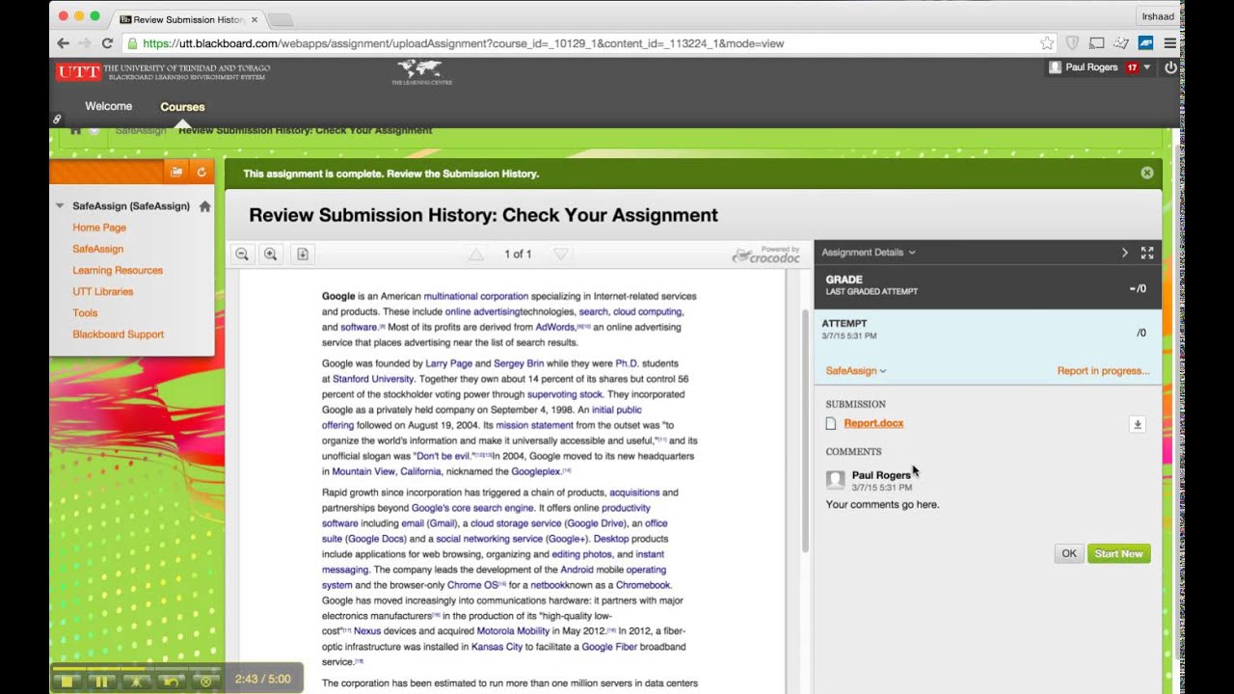Zoom in the document in Crocodoc viewer
The image size is (1234, 694).
[x=271, y=254]
